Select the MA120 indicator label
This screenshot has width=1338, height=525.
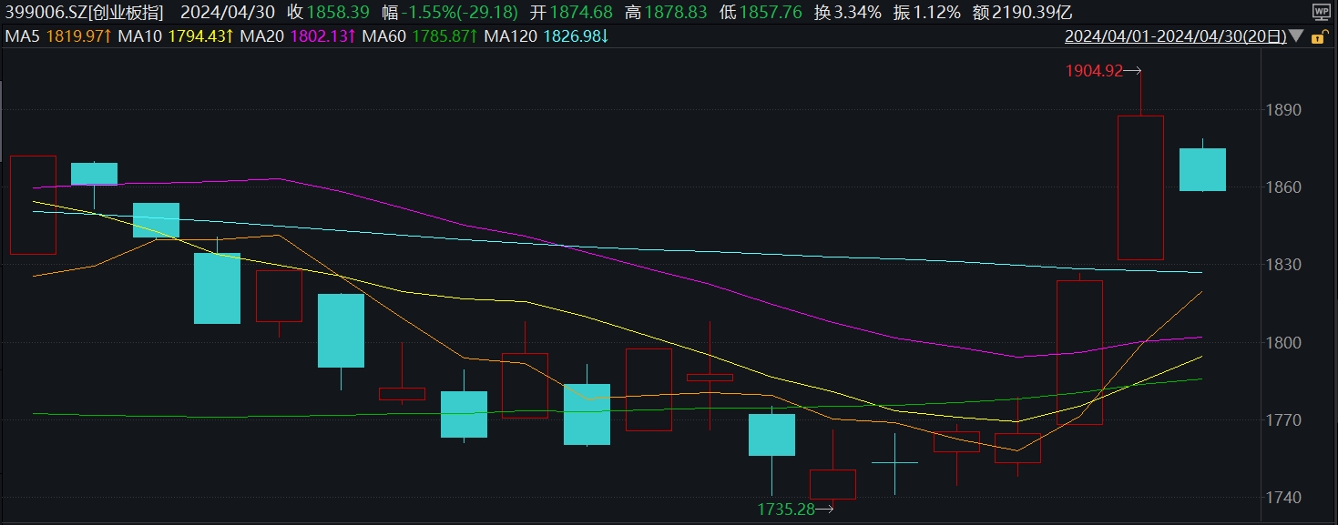point(511,36)
